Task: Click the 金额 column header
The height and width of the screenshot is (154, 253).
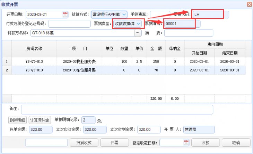Action: (156, 49)
